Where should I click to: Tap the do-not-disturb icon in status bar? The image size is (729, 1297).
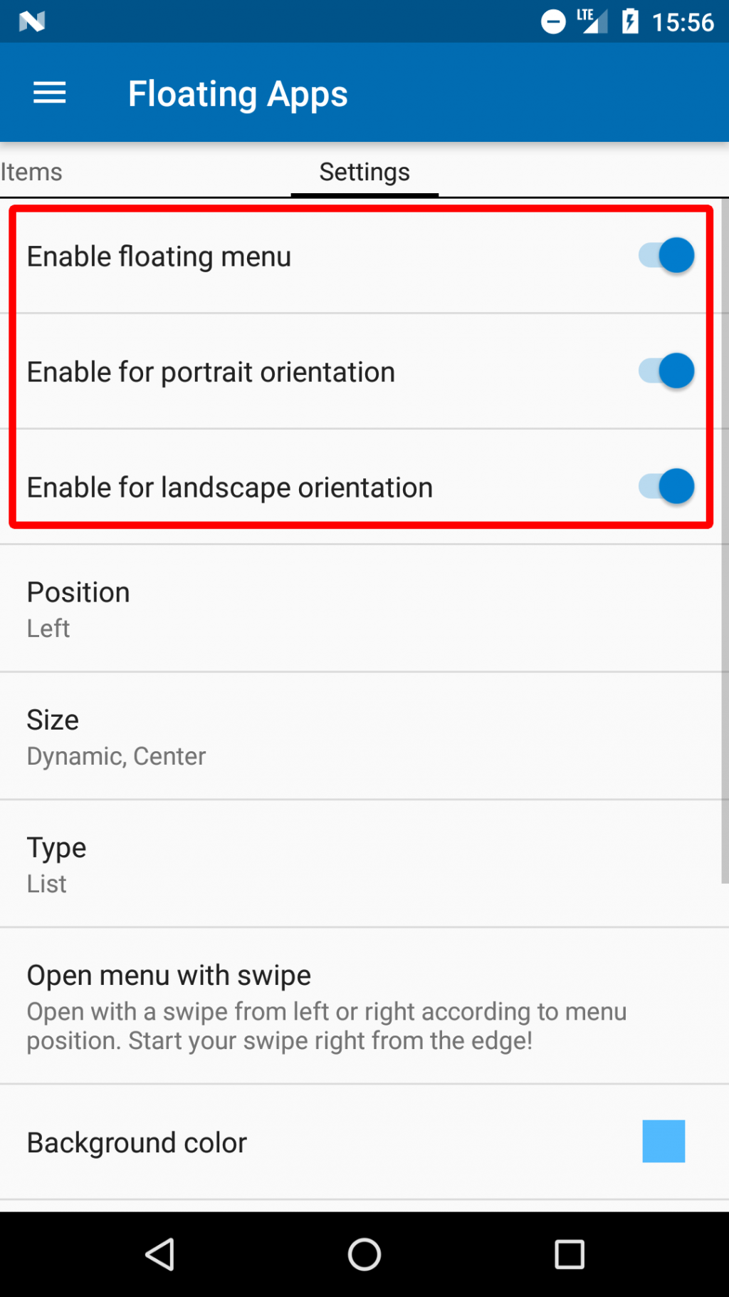553,21
